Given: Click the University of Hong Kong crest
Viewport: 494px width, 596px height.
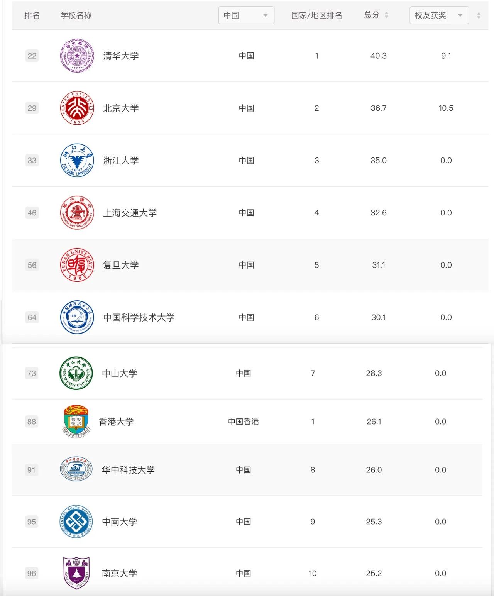Looking at the screenshot, I should click(76, 421).
